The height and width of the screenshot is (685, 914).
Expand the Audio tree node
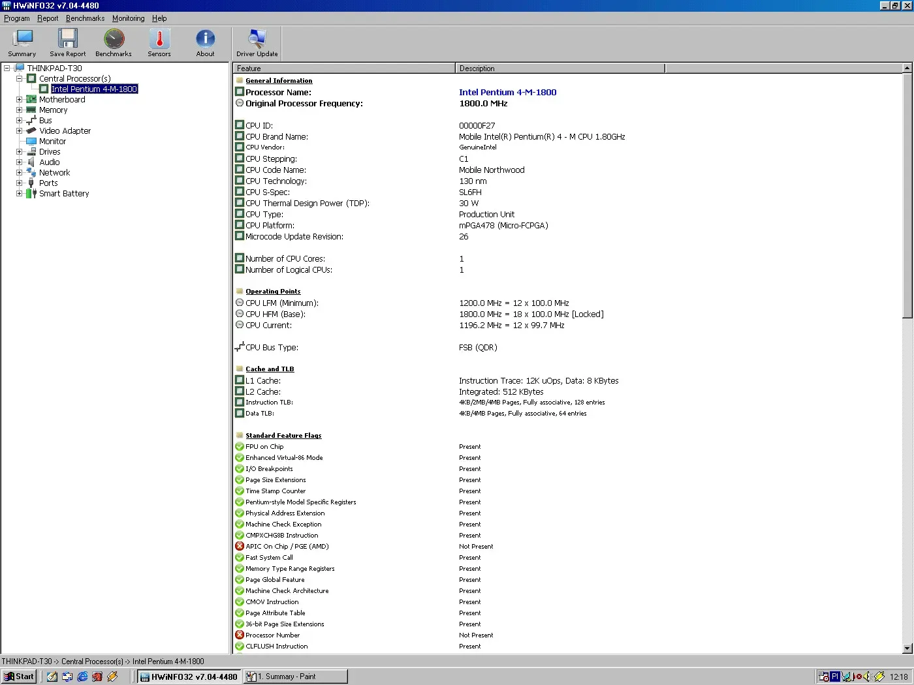coord(19,162)
